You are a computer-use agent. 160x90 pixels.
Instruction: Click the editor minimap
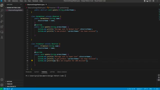tap(159, 14)
